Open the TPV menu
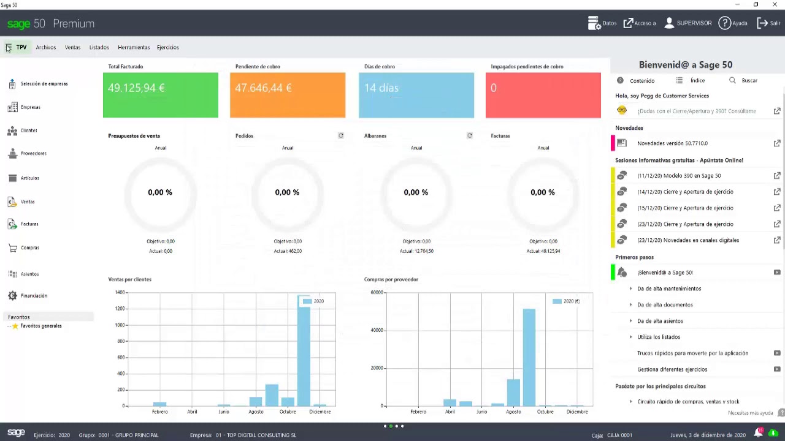The image size is (785, 441). [x=21, y=47]
